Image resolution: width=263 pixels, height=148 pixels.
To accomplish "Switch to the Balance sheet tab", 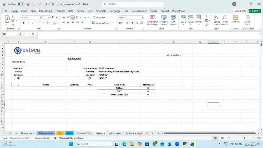I will (46, 134).
